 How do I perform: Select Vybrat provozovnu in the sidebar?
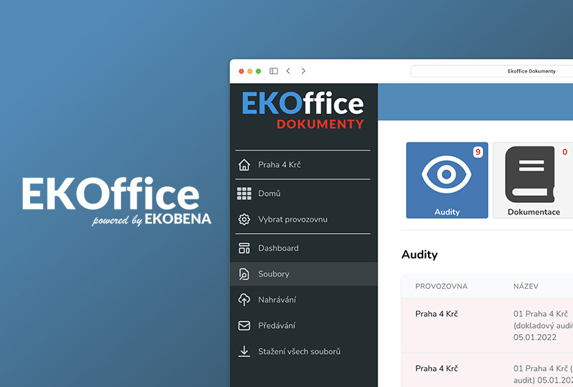(303, 219)
